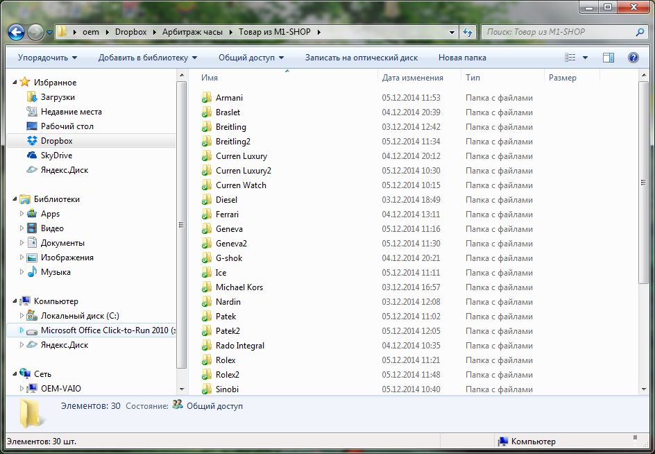
Task: Create a folder with Новая папка
Action: click(462, 58)
